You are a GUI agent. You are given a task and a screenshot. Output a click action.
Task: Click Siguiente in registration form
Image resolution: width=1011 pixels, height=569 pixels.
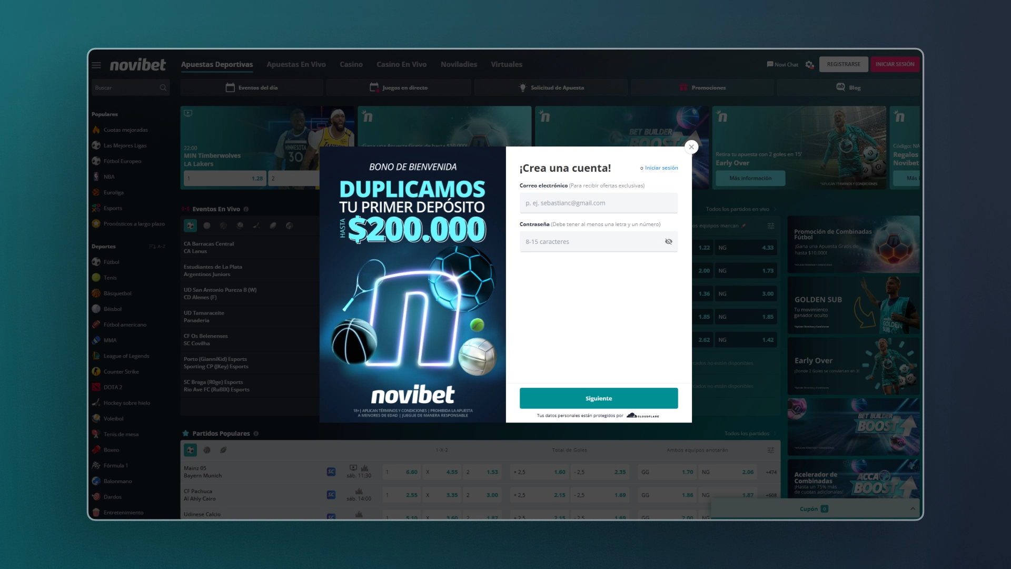click(599, 398)
